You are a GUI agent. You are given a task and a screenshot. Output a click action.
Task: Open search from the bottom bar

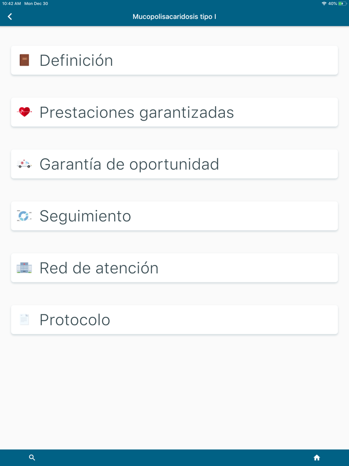(x=32, y=458)
